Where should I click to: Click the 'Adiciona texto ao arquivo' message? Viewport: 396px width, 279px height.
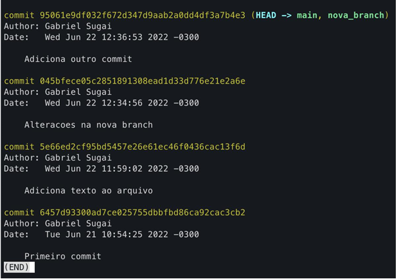[x=88, y=191]
